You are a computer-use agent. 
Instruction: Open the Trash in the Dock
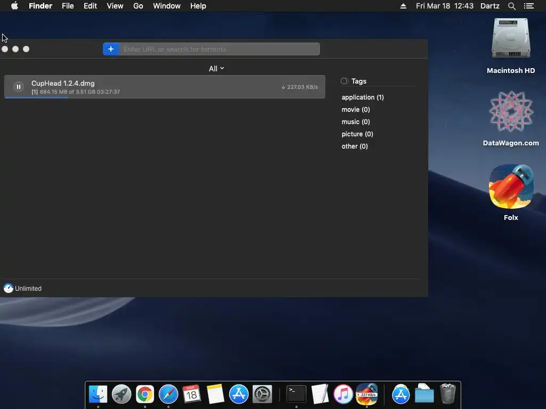tap(448, 394)
